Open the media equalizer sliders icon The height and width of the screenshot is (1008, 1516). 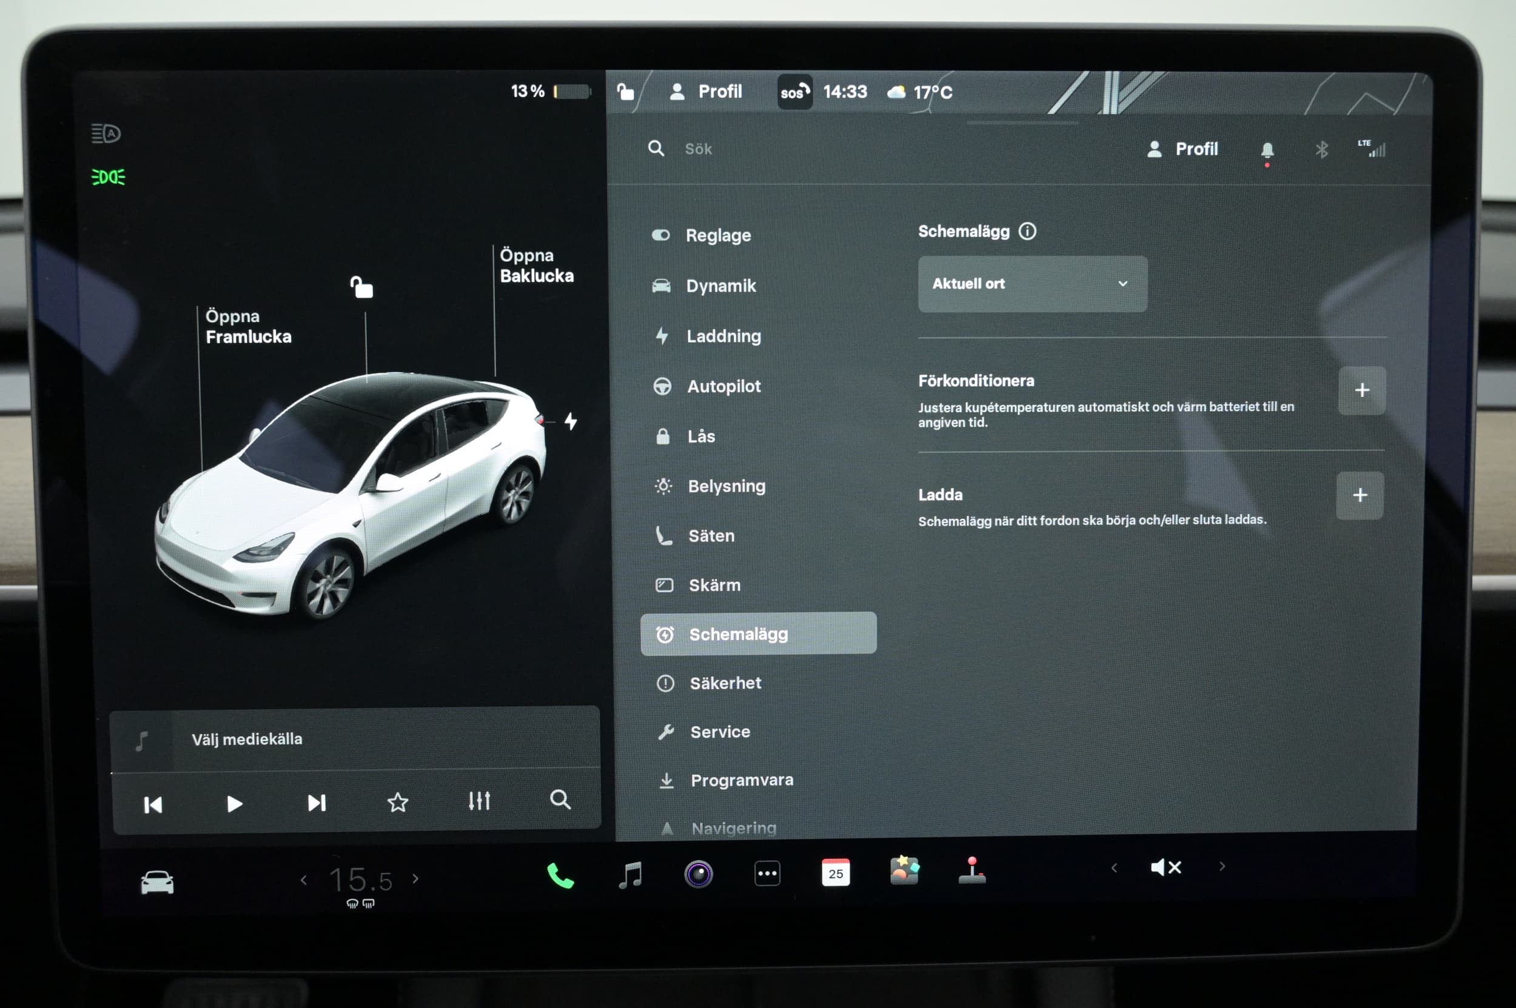pos(479,801)
